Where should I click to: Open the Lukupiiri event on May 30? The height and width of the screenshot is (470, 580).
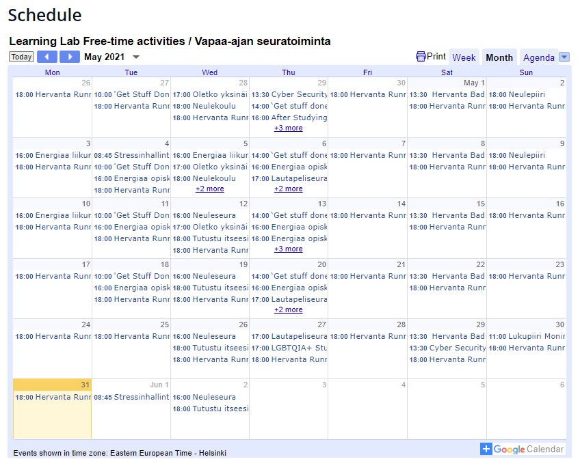click(x=527, y=336)
